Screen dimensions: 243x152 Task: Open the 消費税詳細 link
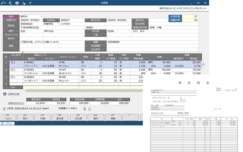click(14, 94)
